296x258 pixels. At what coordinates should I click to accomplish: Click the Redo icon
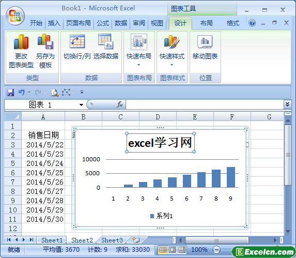point(38,93)
